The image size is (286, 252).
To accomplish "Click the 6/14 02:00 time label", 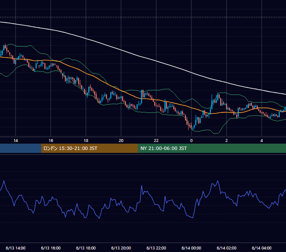I will pyautogui.click(x=227, y=248).
